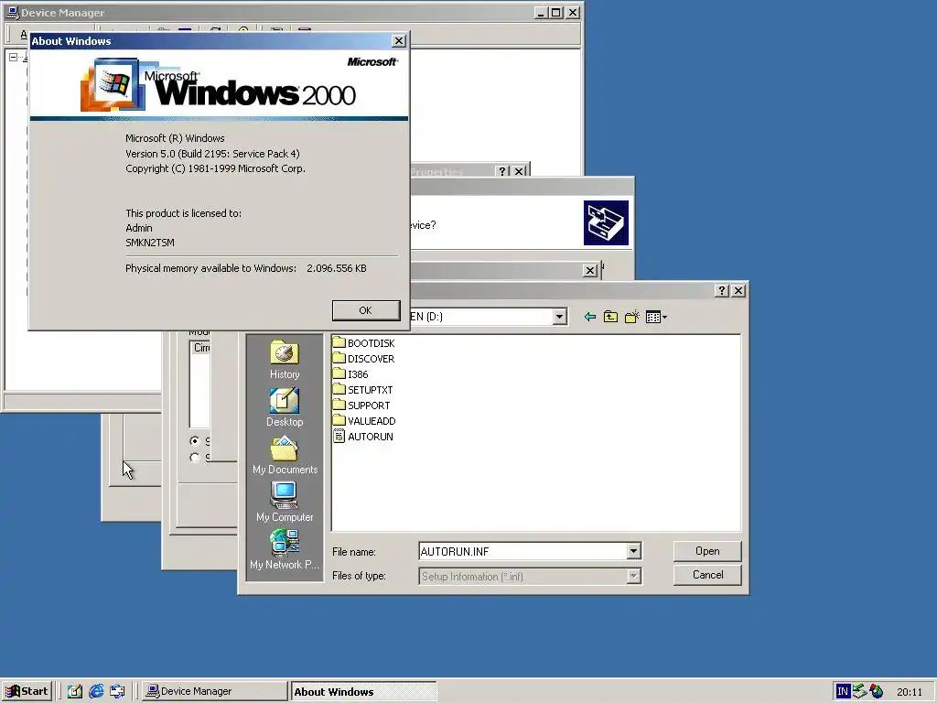Create a new folder in dialog
This screenshot has width=937, height=703.
coord(631,317)
